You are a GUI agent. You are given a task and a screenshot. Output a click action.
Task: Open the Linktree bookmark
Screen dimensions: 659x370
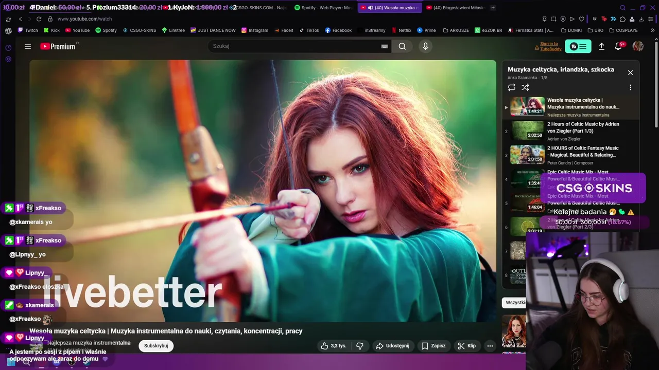coord(173,30)
